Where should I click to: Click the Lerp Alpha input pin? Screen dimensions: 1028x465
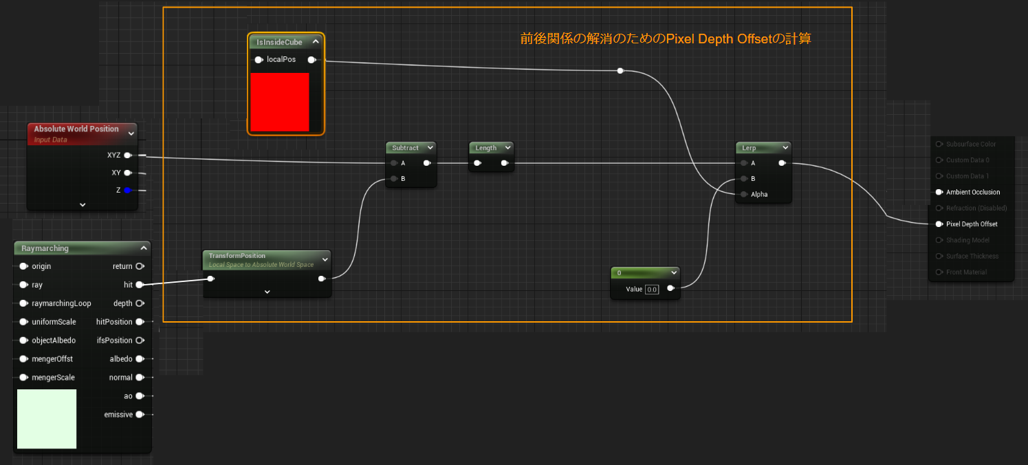click(742, 195)
